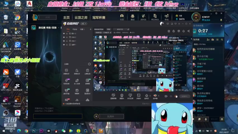This screenshot has width=238, height=134.
Task: Click the missions icon below friends list
Action: 199,119
